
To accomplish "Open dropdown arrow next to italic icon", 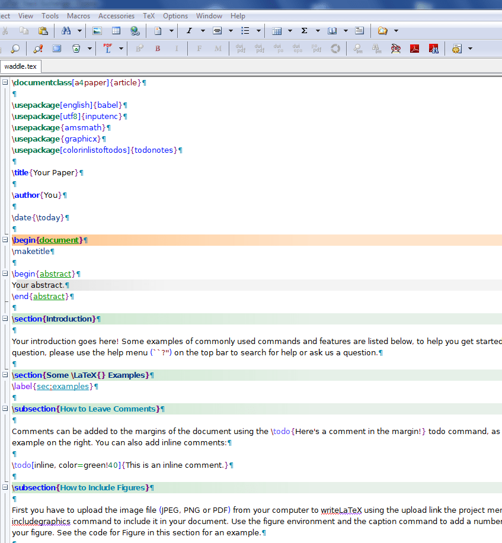I will 203,31.
